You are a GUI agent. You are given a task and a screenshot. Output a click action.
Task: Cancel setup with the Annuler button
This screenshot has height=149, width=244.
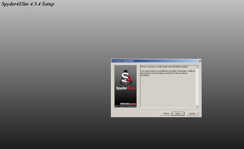(x=192, y=114)
